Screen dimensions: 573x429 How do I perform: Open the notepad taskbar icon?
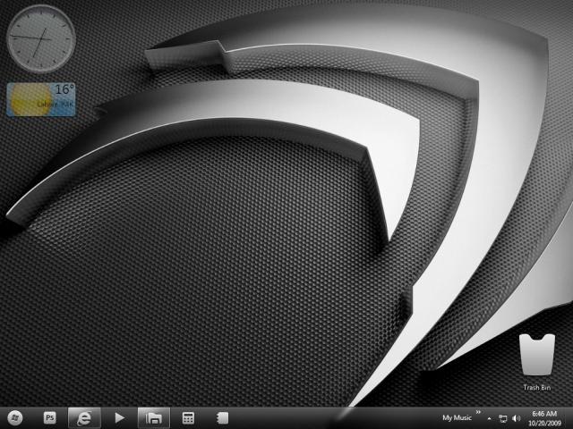click(x=223, y=418)
